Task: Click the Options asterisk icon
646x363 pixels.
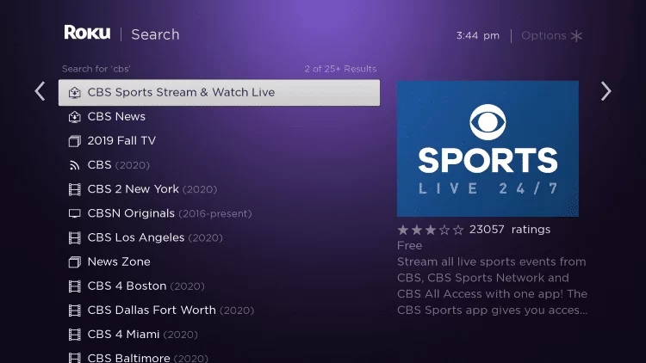Action: (x=576, y=36)
